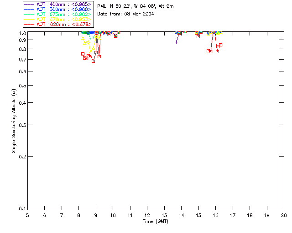Image resolution: width=292 pixels, height=233 pixels.
Task: Click the y-axis tick label '0.3'
Action: point(22,125)
